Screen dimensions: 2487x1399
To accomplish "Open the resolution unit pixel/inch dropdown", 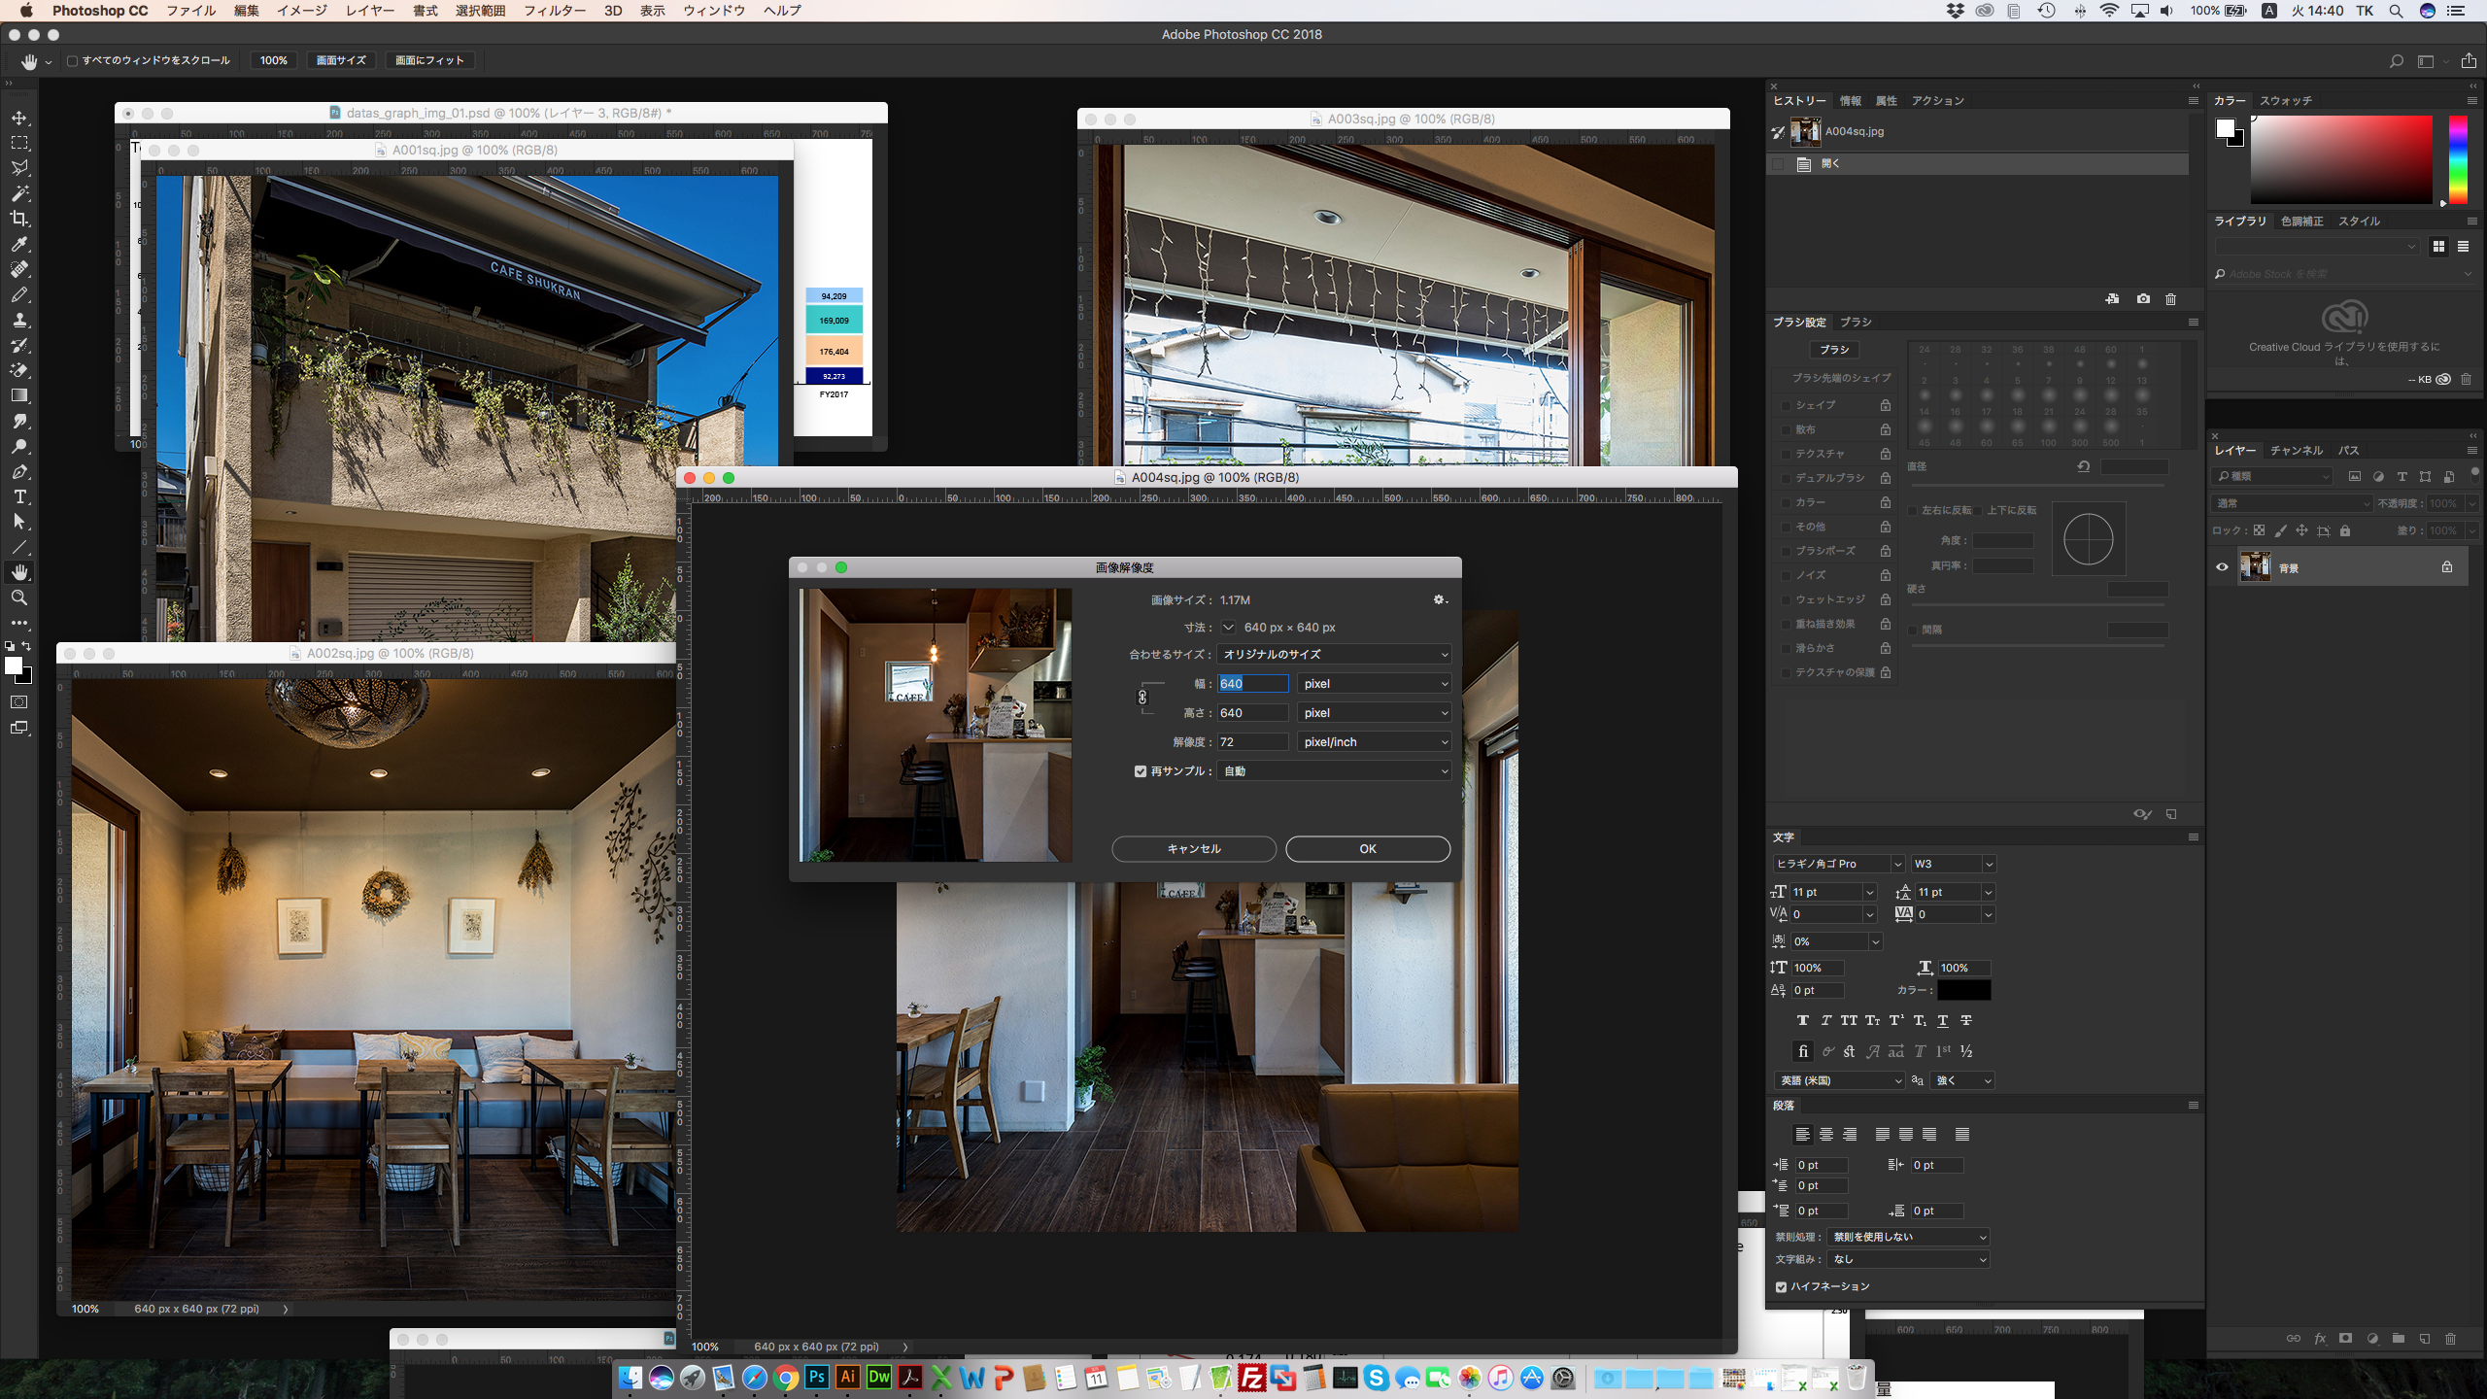I will tap(1374, 742).
